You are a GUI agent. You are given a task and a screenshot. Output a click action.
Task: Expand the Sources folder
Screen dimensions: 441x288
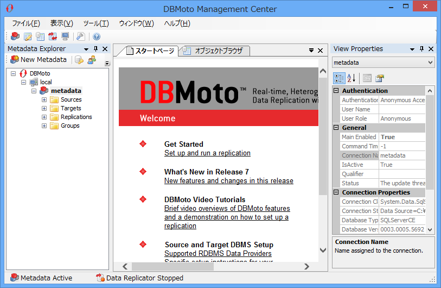[x=44, y=100]
